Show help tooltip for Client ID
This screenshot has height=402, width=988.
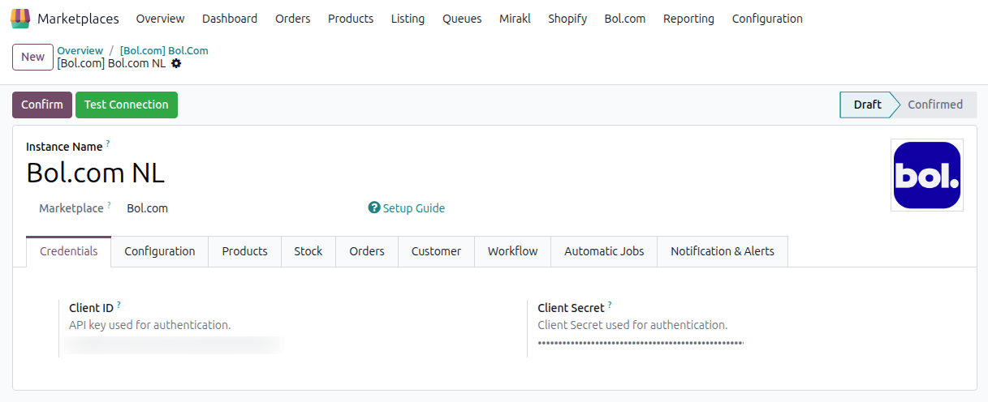[119, 305]
